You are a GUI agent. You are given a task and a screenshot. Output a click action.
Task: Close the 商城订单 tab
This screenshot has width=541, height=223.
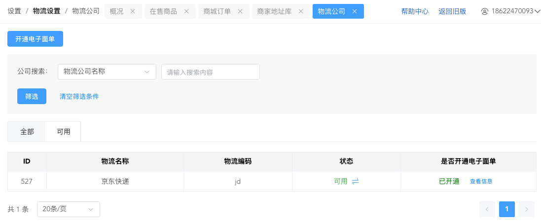point(240,11)
